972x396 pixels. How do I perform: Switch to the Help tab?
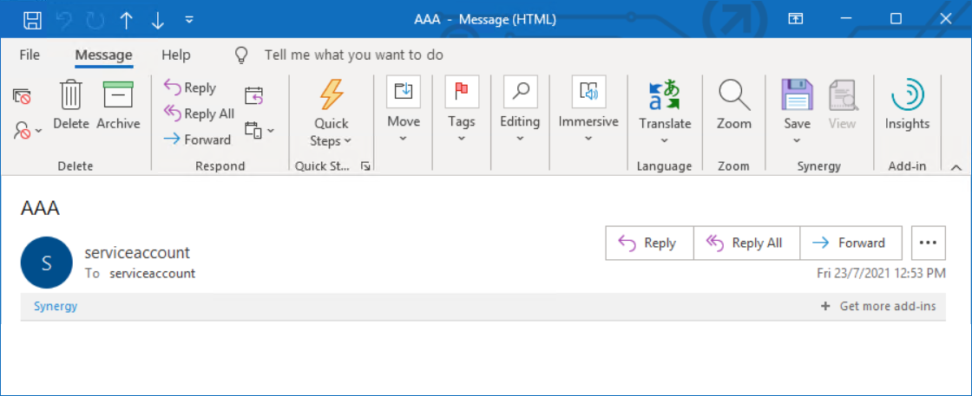coord(176,55)
